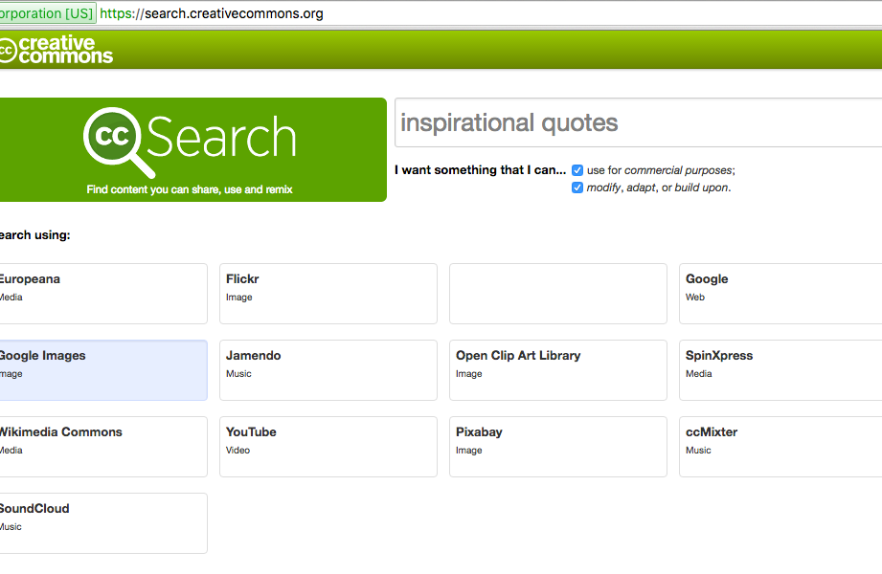Click the browser address bar URL
The width and height of the screenshot is (882, 574).
212,13
